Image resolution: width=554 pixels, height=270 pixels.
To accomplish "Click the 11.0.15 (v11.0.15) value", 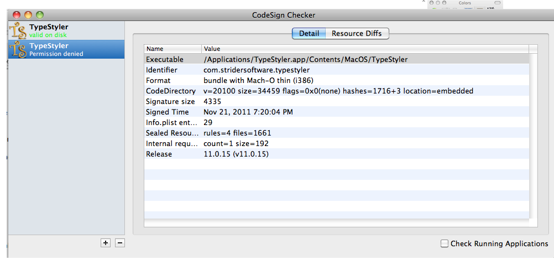I will (x=236, y=154).
